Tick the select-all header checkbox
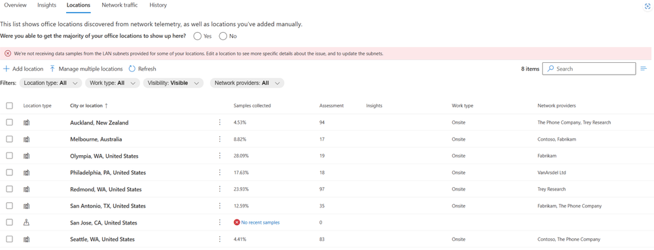The height and width of the screenshot is (250, 654). point(9,106)
